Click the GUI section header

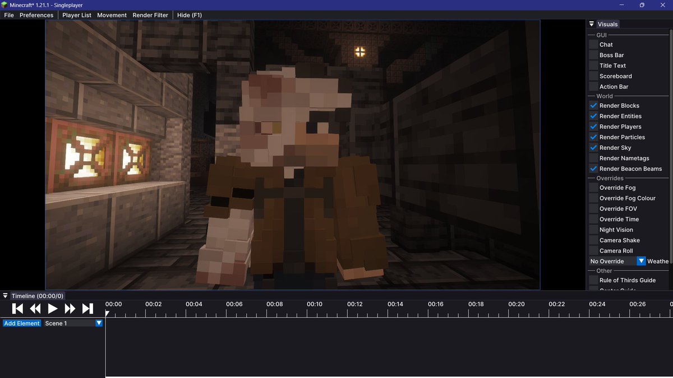[x=601, y=35]
